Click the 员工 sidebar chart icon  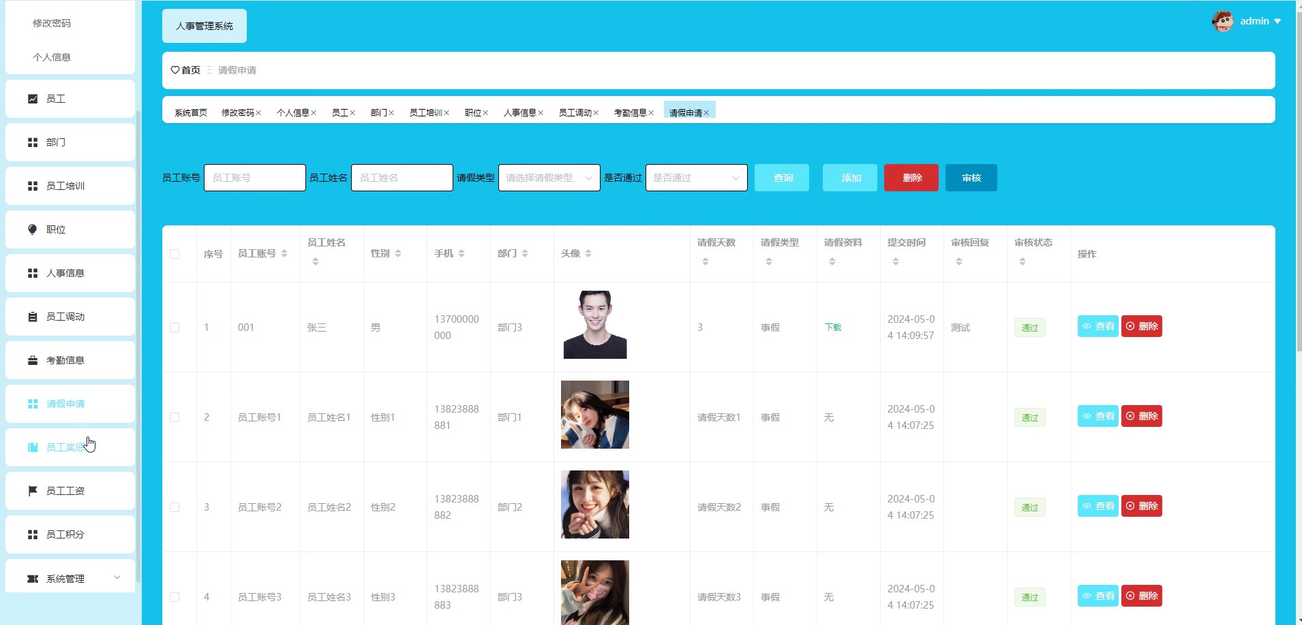(x=33, y=99)
